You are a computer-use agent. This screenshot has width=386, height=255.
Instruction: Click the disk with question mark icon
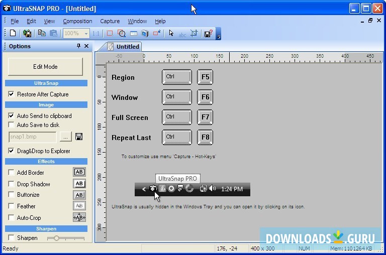[x=208, y=34]
